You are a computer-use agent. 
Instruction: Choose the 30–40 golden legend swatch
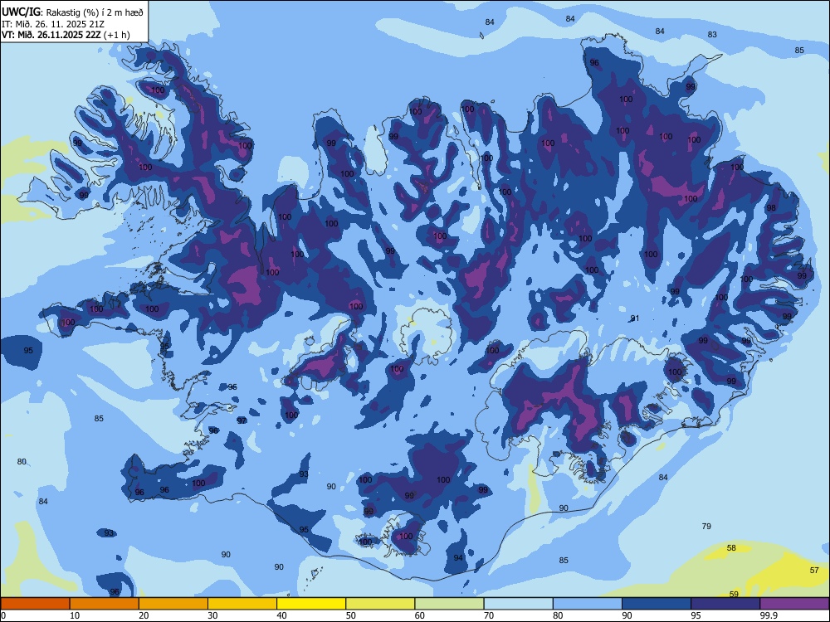[x=242, y=604]
